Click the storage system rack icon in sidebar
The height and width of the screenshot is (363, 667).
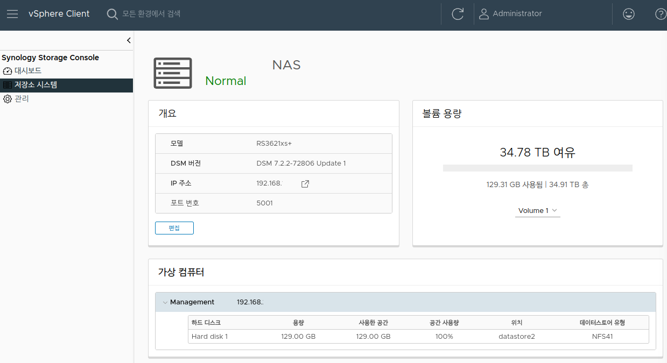(x=8, y=85)
